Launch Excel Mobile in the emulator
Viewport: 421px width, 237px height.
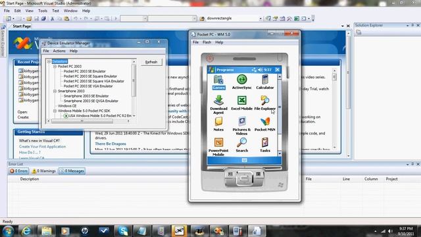241,103
